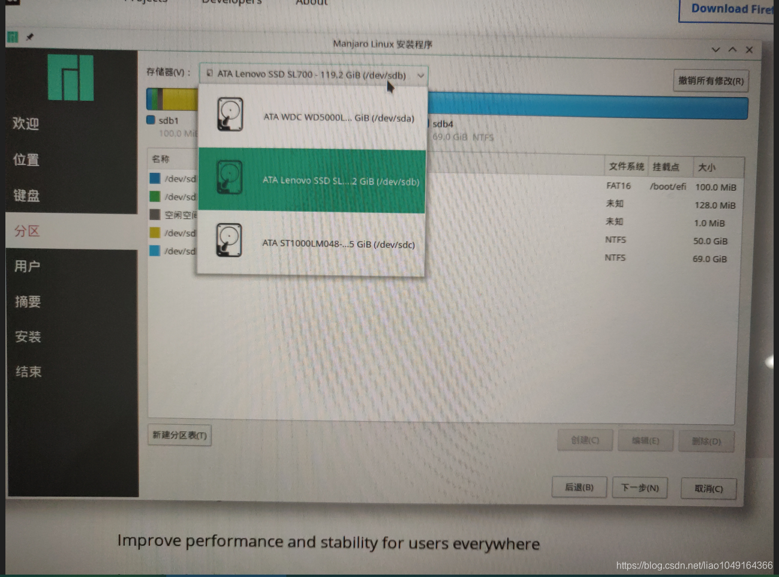Click the 69.0 GiB size cell
Image resolution: width=779 pixels, height=577 pixels.
click(x=710, y=259)
